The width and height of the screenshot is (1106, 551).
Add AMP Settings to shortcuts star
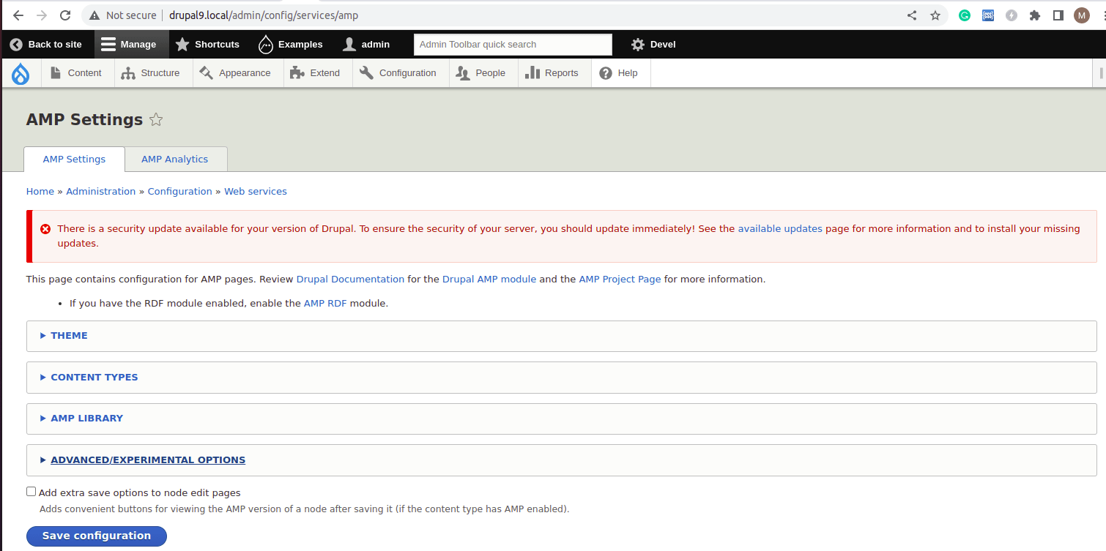(x=156, y=120)
